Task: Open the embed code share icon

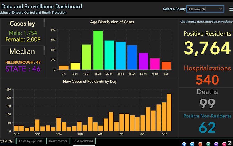Action: [x=200, y=144]
